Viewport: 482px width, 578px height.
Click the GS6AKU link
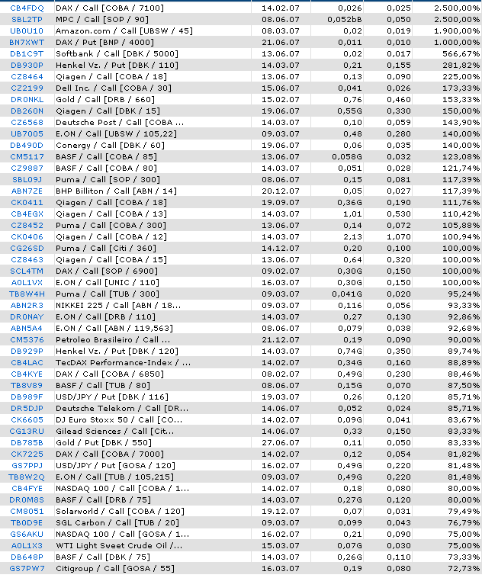(x=27, y=534)
